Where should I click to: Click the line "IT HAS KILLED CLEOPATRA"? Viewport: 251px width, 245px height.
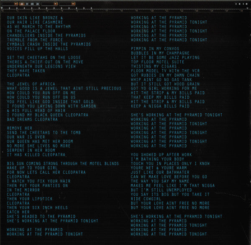coord(36,155)
